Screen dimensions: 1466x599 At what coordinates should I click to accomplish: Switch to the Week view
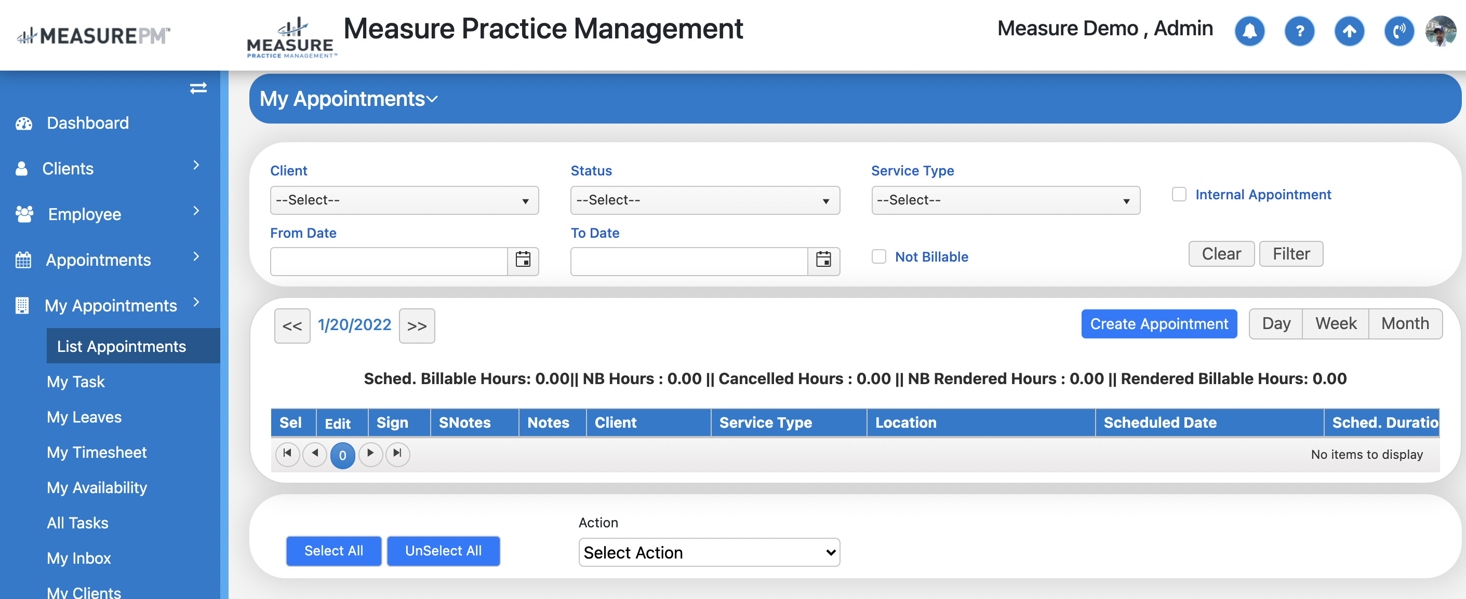pos(1335,324)
